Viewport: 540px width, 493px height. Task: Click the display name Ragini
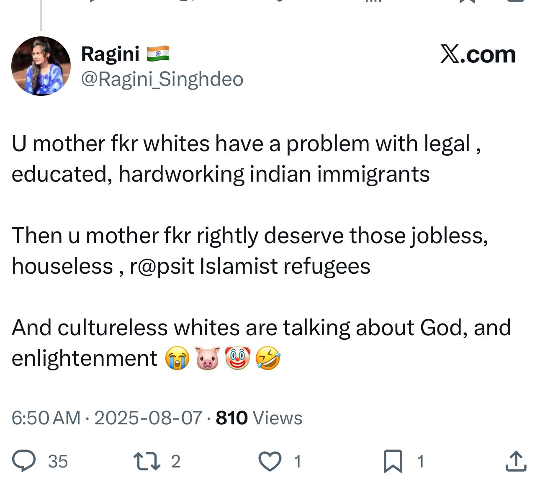pyautogui.click(x=110, y=54)
